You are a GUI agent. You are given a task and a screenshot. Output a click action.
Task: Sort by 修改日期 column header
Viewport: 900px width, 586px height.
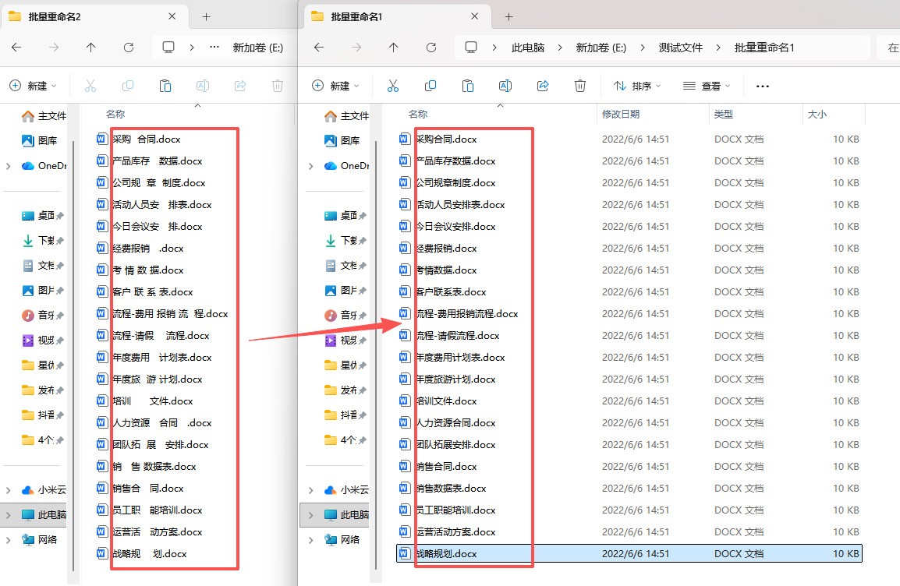tap(653, 114)
